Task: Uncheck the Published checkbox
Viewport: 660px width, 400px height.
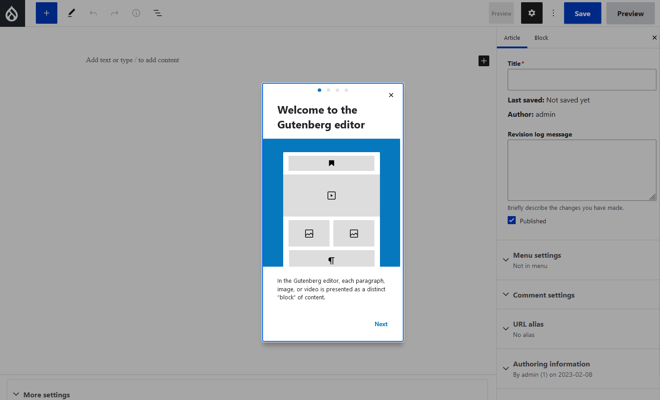Action: click(512, 220)
